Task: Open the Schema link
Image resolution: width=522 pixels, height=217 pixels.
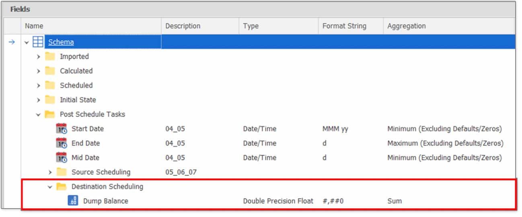Action: pyautogui.click(x=61, y=42)
